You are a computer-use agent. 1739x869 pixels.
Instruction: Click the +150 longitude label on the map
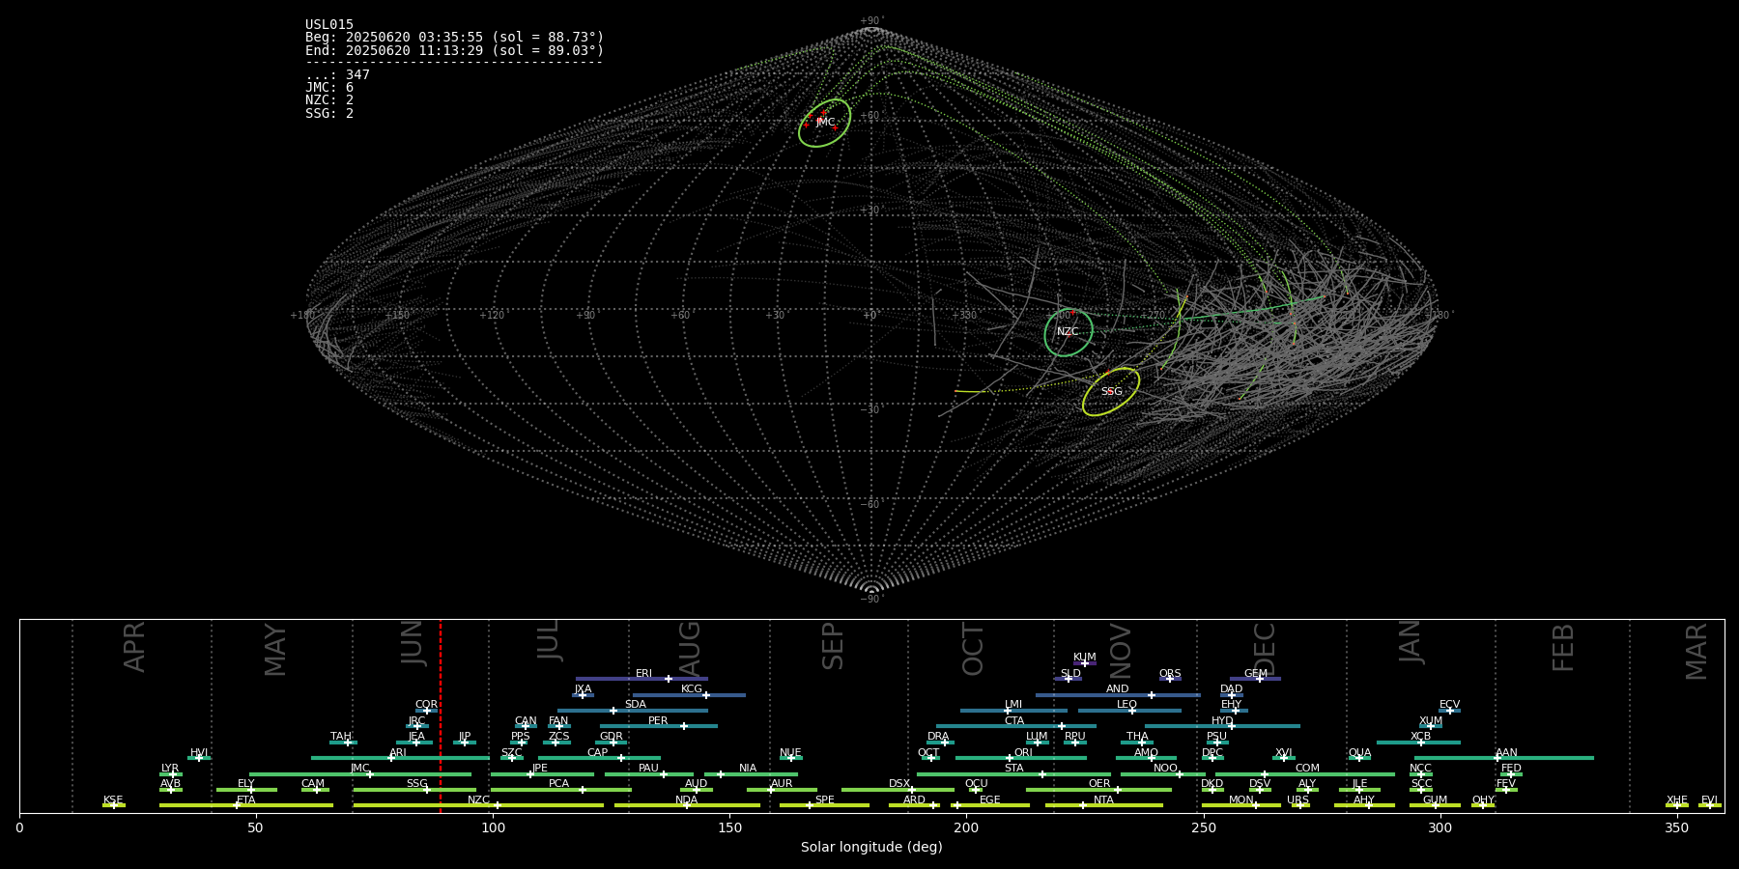tap(397, 316)
